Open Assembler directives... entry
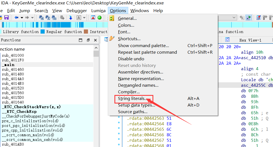Viewport: 273px width, 147px height. coord(163,72)
